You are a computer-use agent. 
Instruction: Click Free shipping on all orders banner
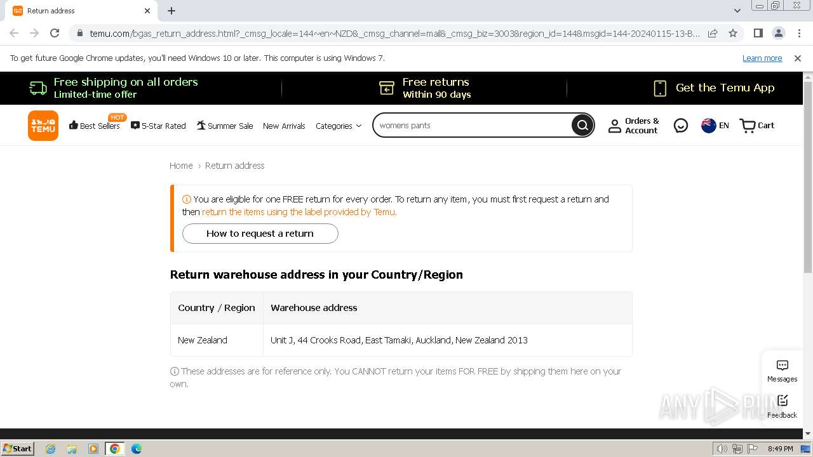point(114,88)
